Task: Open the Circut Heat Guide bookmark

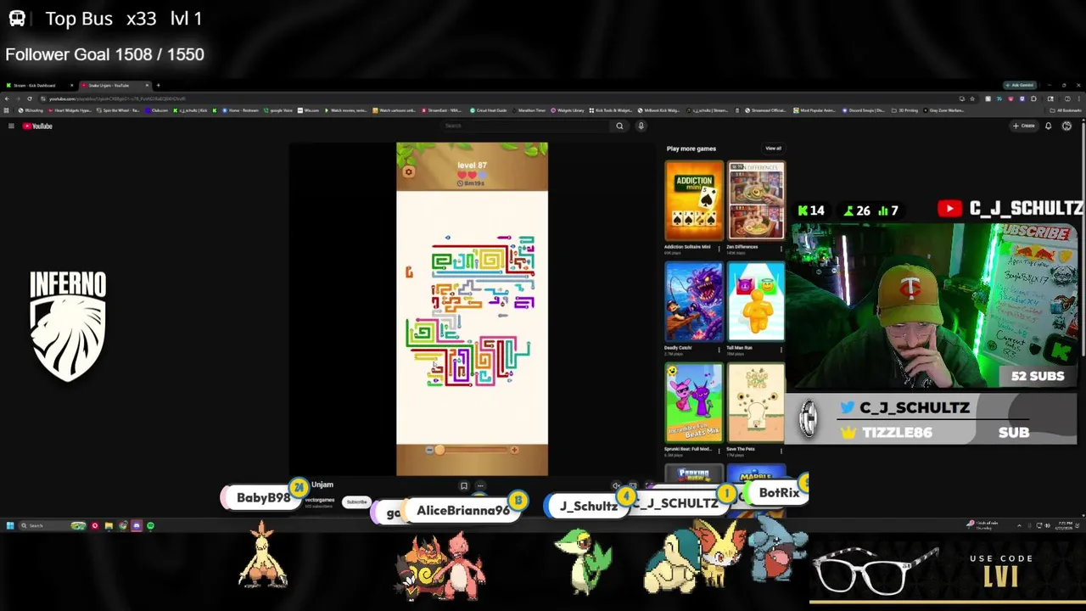Action: point(488,110)
